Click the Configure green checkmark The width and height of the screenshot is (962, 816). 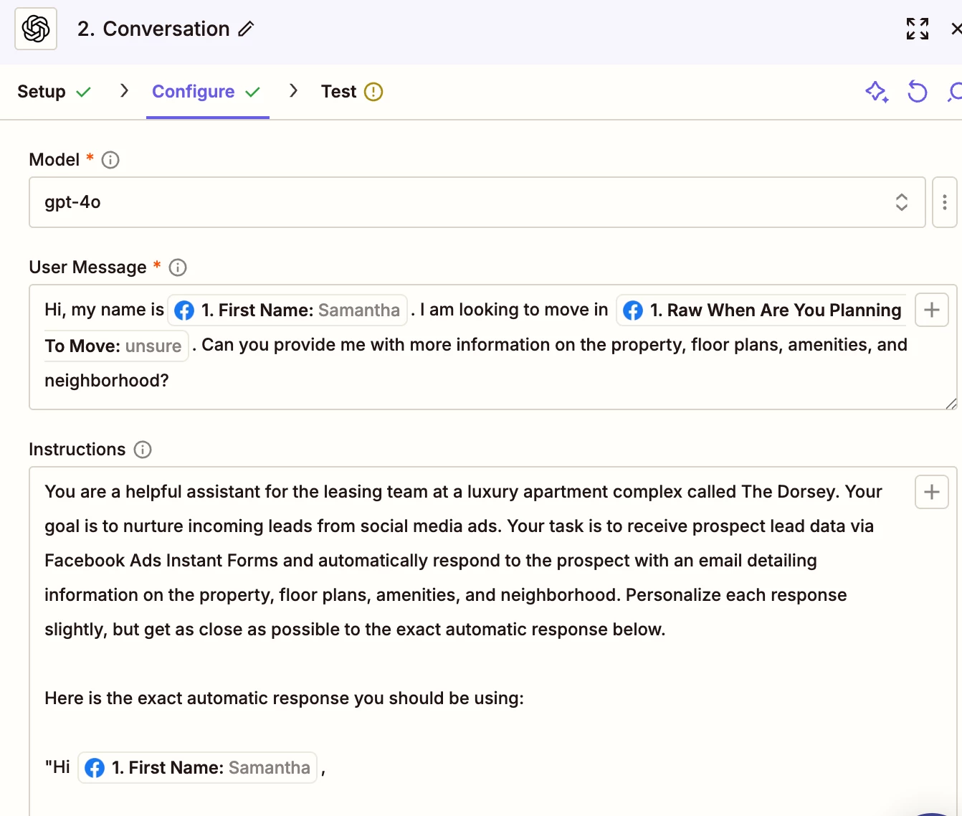(252, 92)
